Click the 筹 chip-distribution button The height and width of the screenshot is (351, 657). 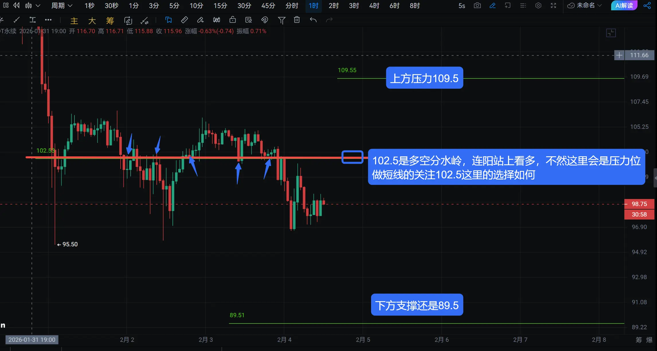(110, 21)
